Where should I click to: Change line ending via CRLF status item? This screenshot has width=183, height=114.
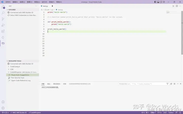[x=165, y=112]
